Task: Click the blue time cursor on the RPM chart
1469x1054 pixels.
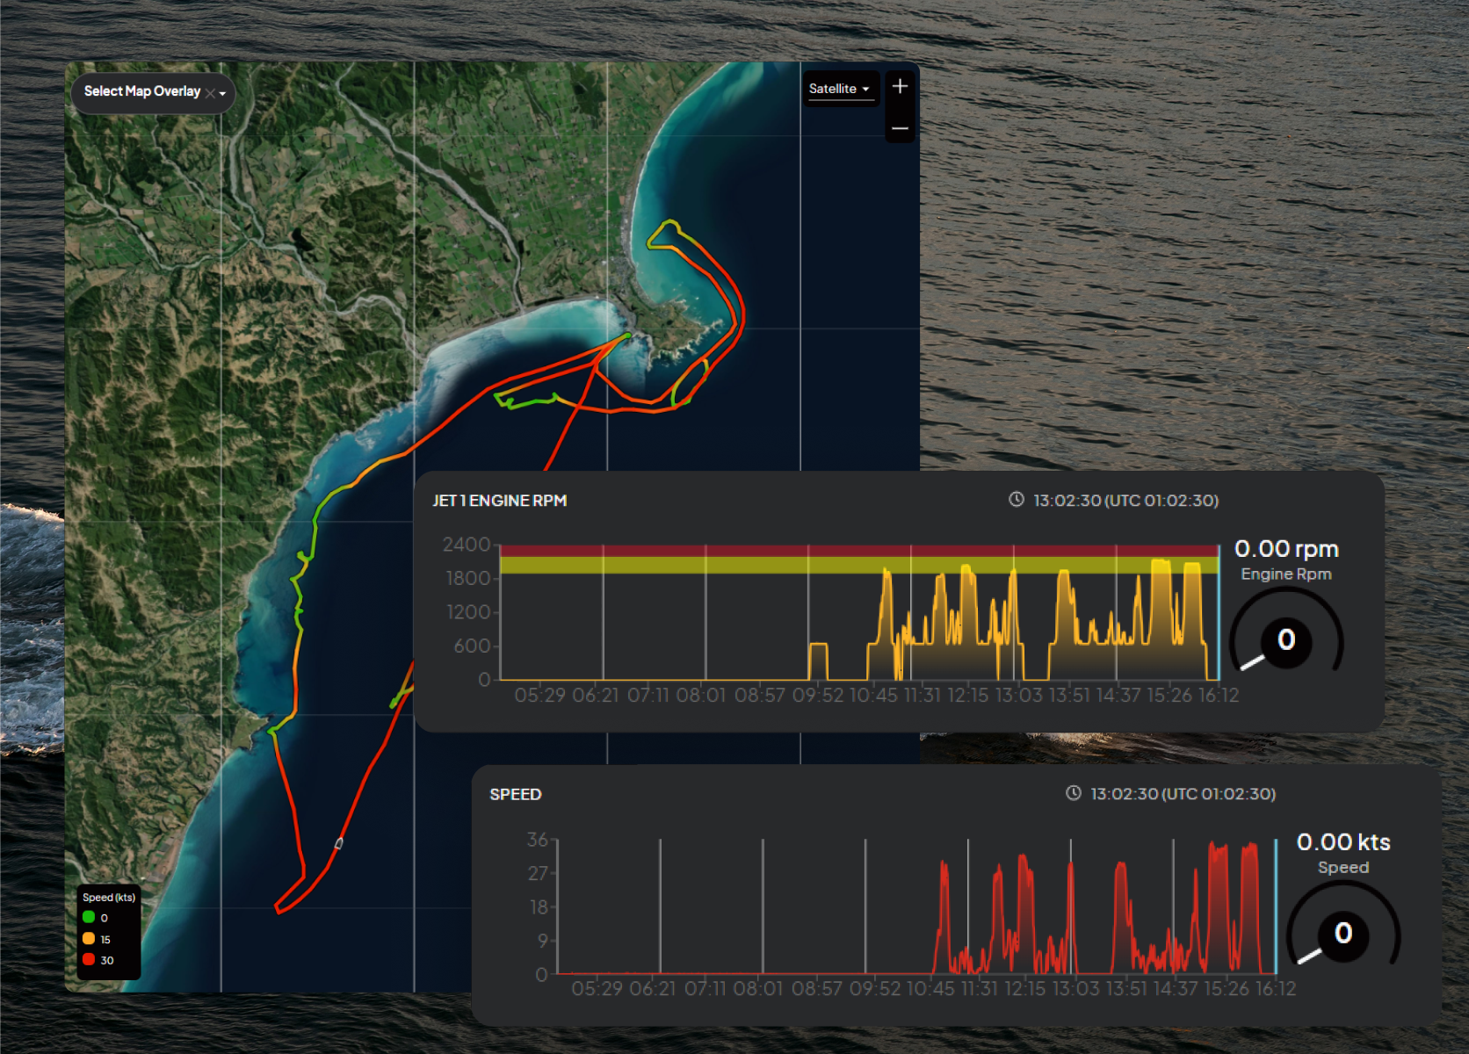Action: (x=1219, y=615)
